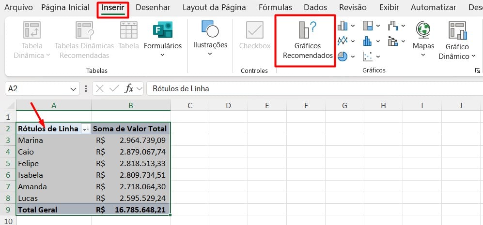Switch to the Fórmulas ribbon tab

[275, 7]
